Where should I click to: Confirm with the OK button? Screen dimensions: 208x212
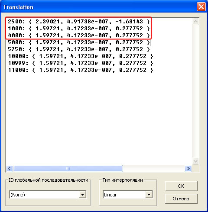181,186
